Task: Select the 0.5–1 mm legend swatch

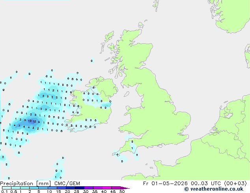Action: [16, 188]
